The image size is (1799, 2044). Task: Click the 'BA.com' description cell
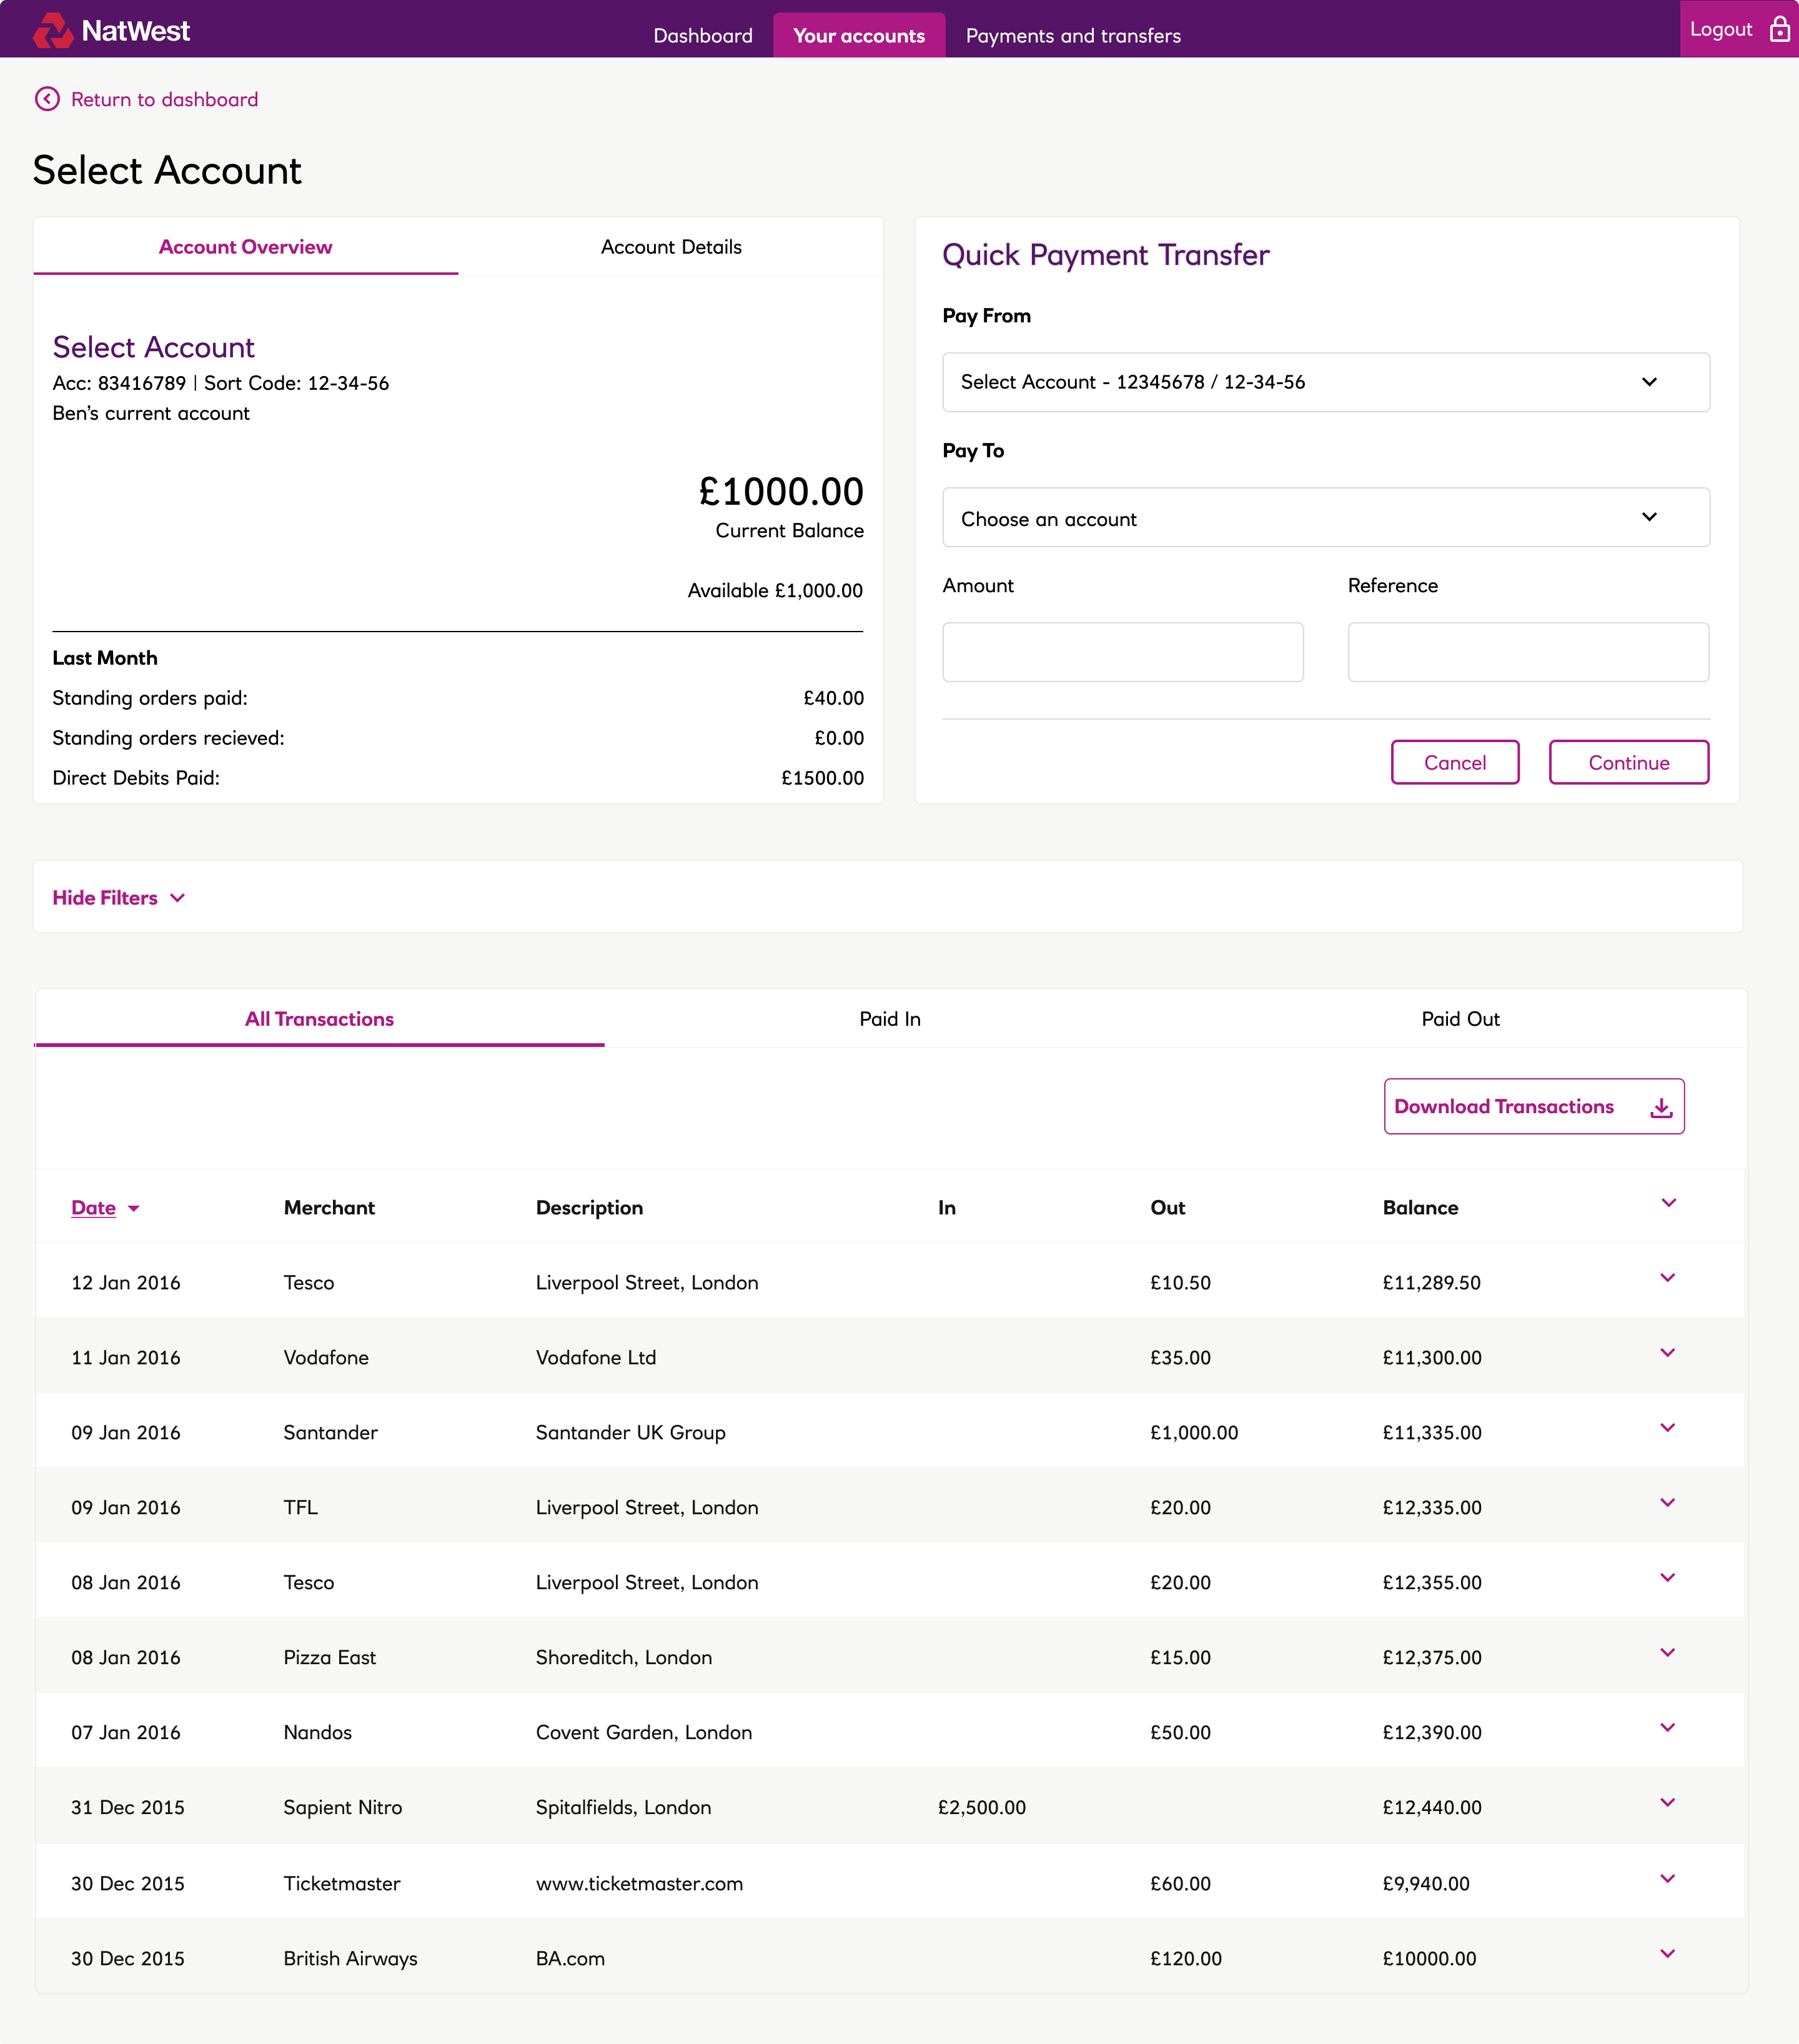[570, 1959]
